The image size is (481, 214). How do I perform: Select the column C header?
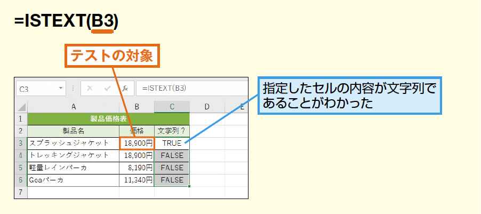tap(172, 107)
